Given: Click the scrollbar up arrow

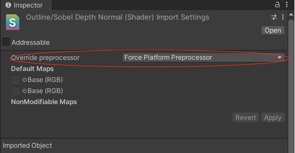Looking at the screenshot, I should coord(291,14).
